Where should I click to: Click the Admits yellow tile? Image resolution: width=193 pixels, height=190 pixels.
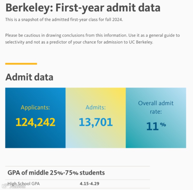[x=96, y=137]
